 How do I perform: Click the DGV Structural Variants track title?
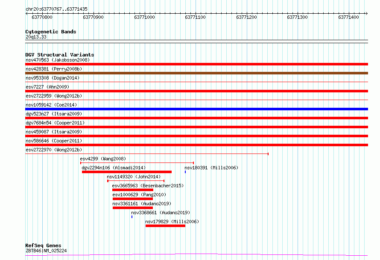coord(60,55)
